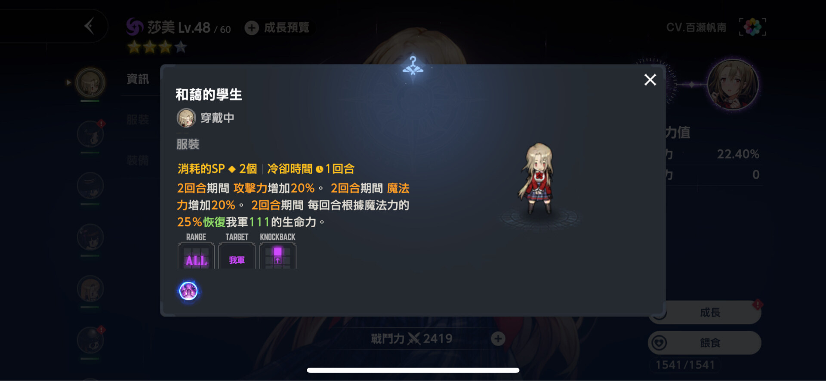Close the costume detail popup
826x381 pixels.
pyautogui.click(x=650, y=79)
